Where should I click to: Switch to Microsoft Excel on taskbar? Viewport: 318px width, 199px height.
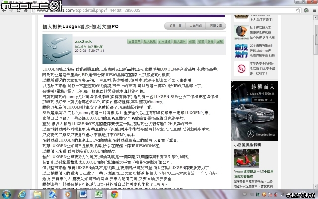(x=99, y=194)
